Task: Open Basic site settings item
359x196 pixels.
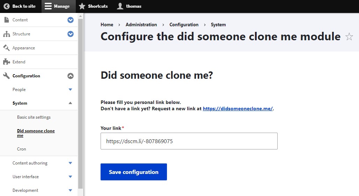Action: click(x=34, y=117)
